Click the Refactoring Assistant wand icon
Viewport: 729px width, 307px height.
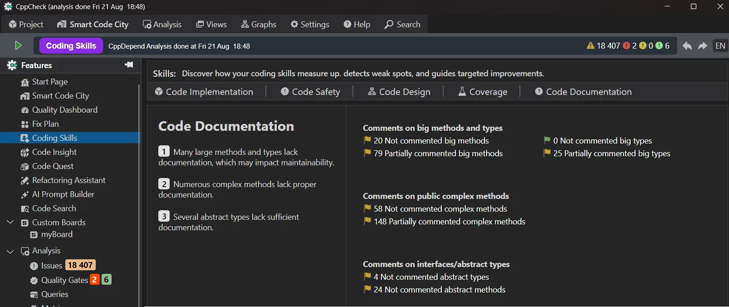click(x=25, y=181)
